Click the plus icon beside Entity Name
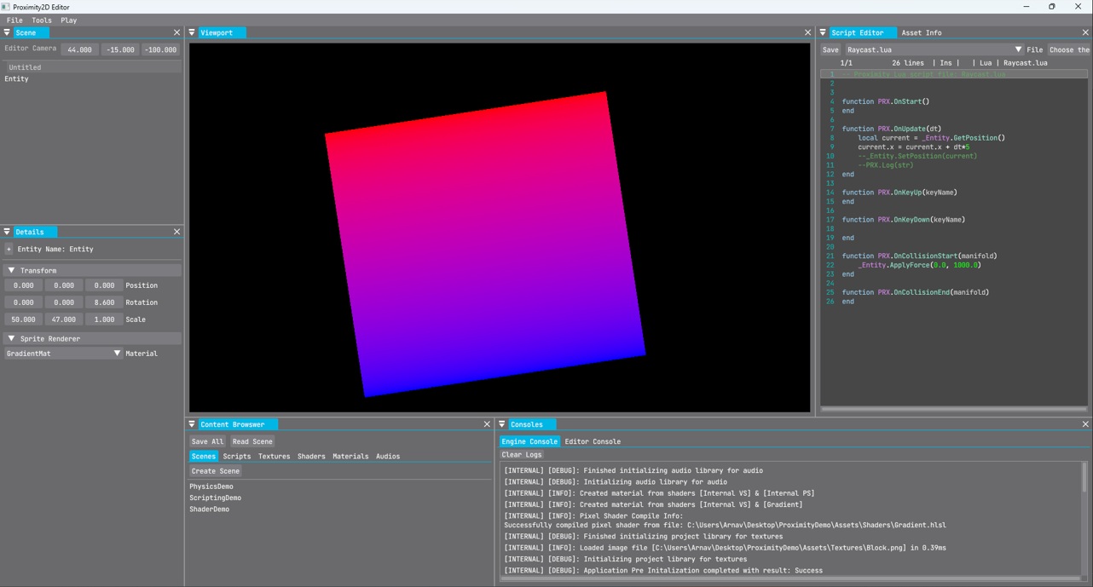This screenshot has height=587, width=1093. point(9,250)
